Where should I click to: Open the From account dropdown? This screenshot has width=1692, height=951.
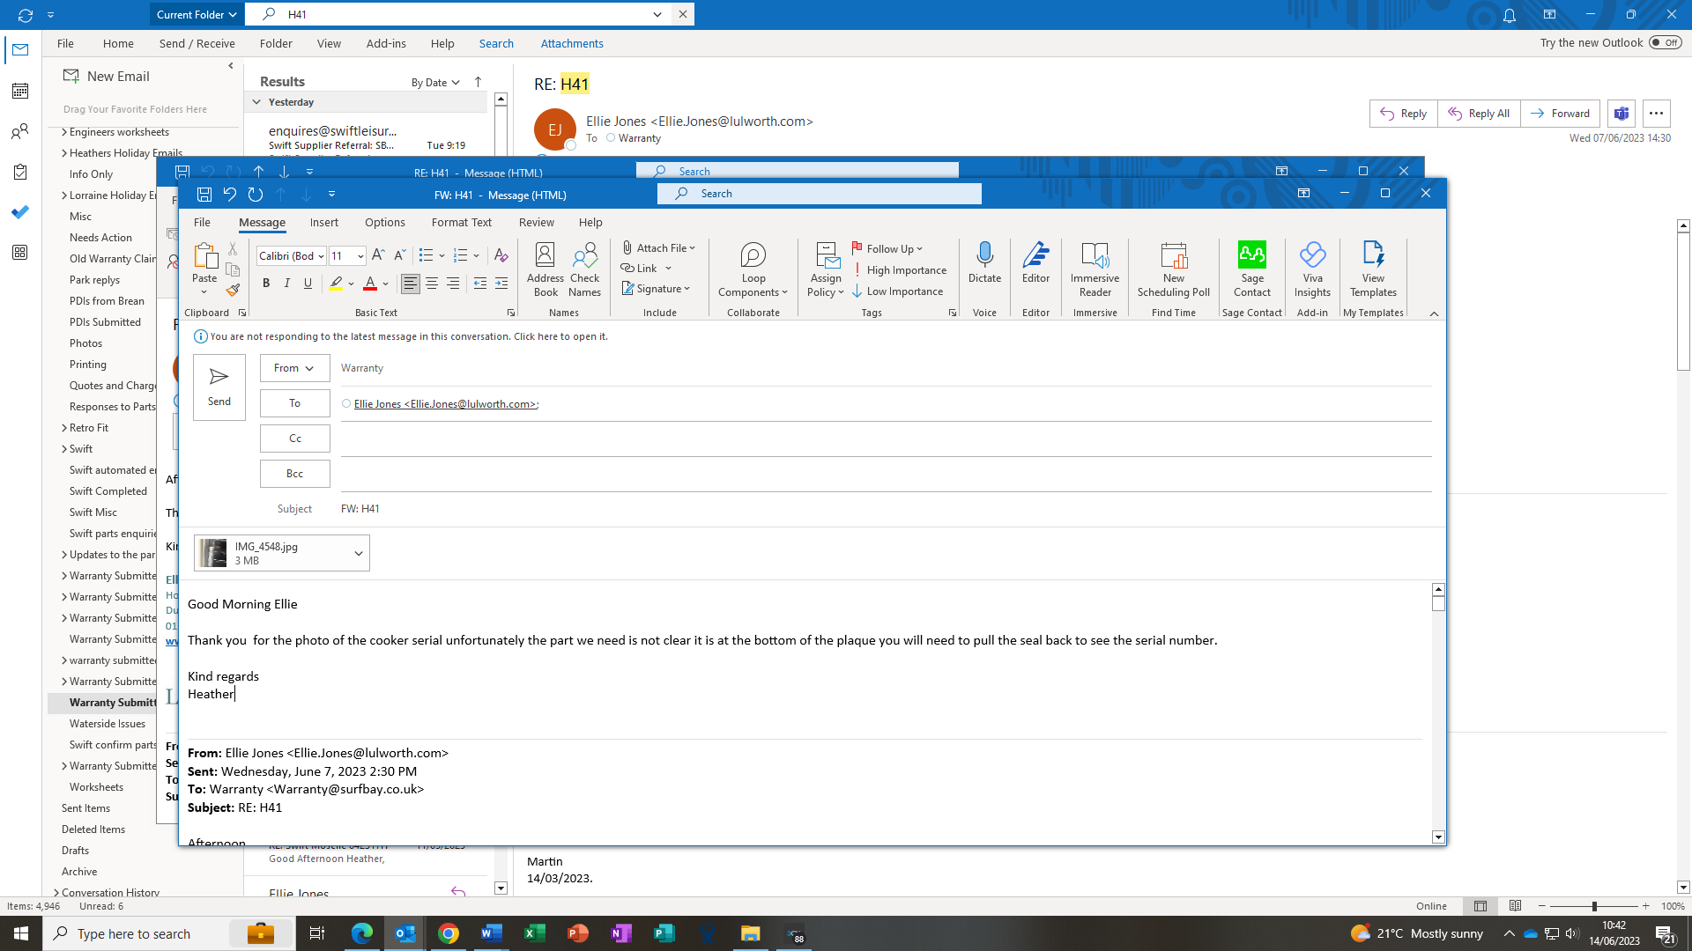point(294,368)
